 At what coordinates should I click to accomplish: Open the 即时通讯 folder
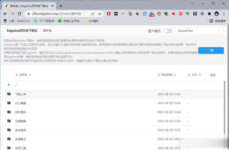20,112
